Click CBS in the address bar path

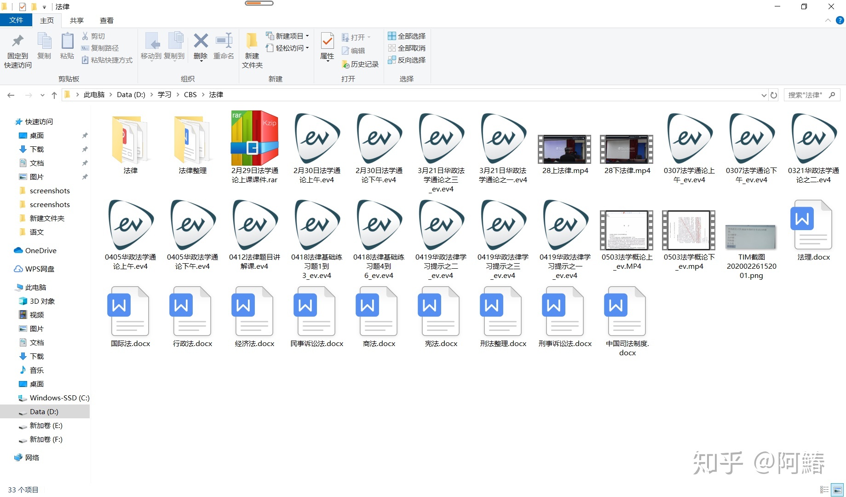[x=190, y=95]
